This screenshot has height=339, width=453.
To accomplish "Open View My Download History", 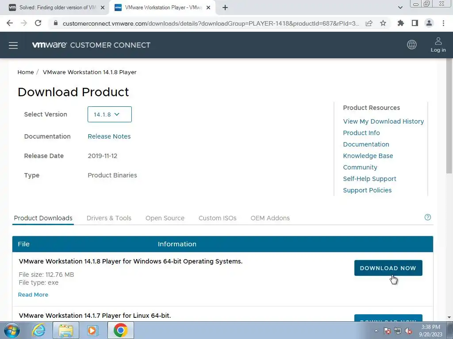I will point(384,121).
